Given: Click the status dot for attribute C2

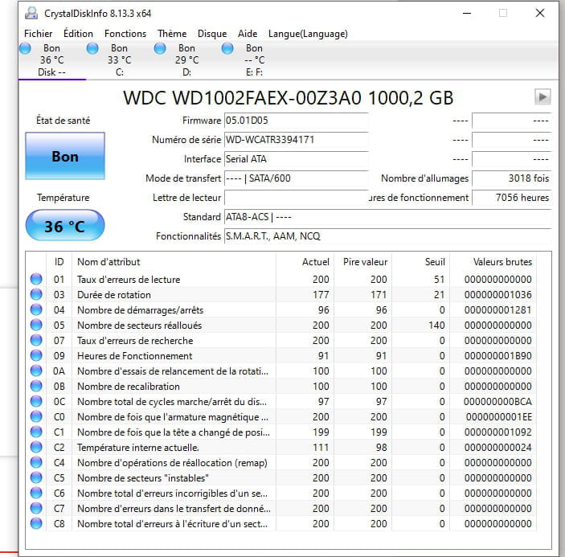Looking at the screenshot, I should tap(36, 447).
